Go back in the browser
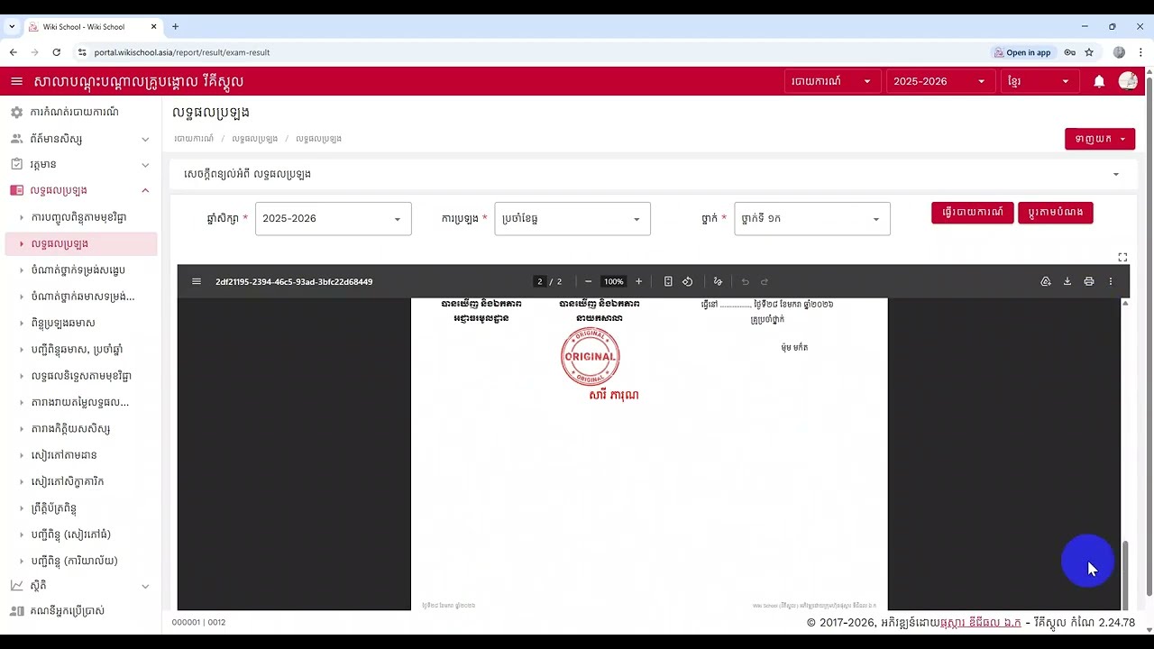The image size is (1154, 649). click(x=14, y=52)
